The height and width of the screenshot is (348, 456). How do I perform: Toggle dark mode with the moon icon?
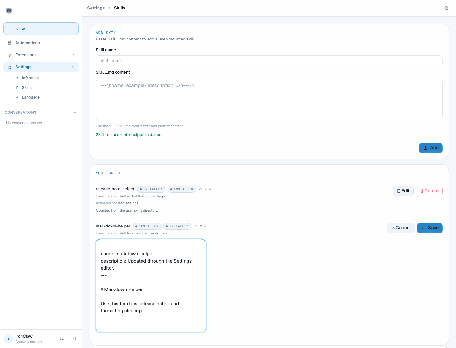point(62,339)
